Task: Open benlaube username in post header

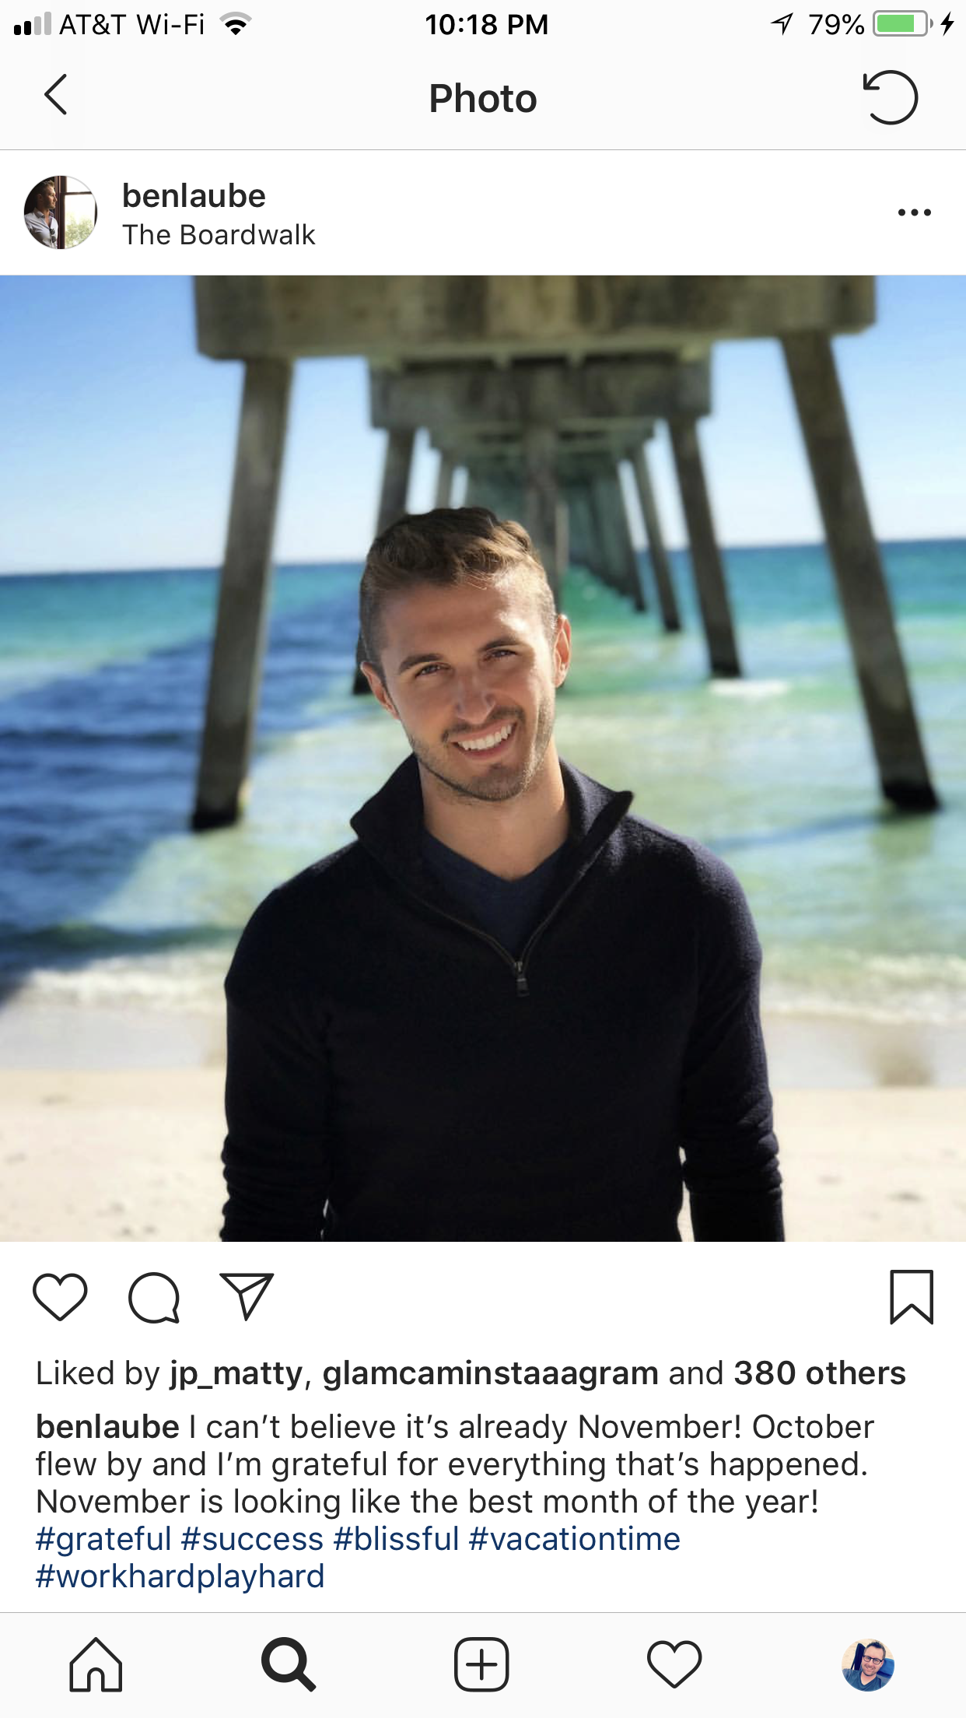Action: (x=194, y=195)
